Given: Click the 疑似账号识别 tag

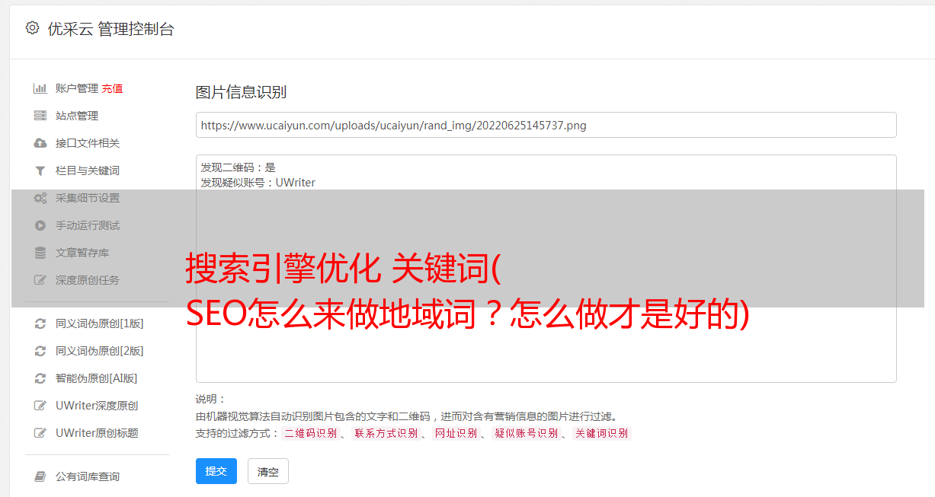Looking at the screenshot, I should 527,433.
